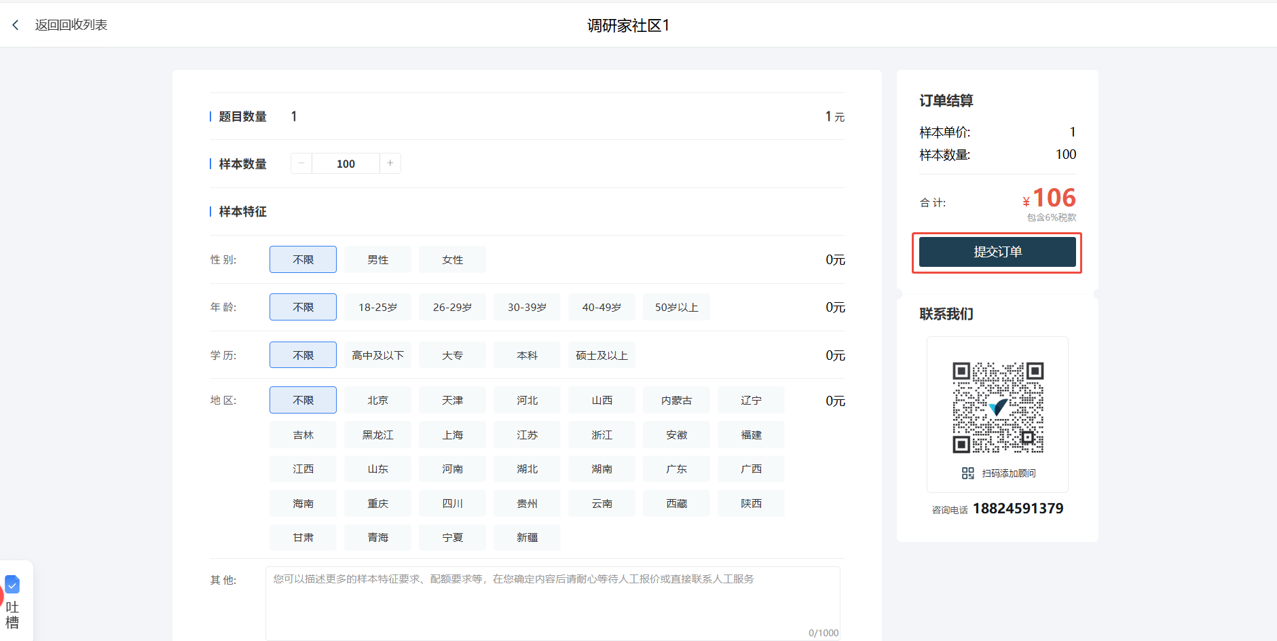Viewport: 1277px width, 641px height.
Task: Select 本科 education level
Action: [x=527, y=355]
